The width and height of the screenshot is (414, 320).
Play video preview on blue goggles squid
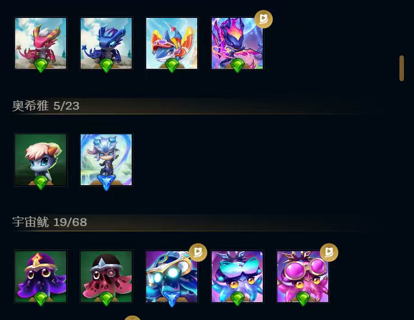tap(198, 252)
